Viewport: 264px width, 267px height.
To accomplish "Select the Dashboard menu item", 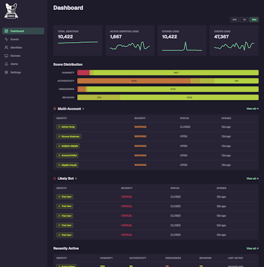I will [23, 31].
